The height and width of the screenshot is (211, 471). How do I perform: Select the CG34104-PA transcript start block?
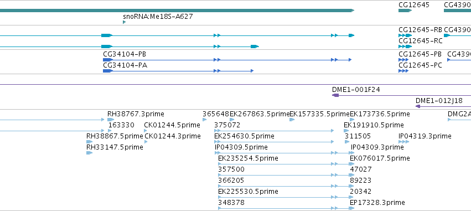[107, 71]
